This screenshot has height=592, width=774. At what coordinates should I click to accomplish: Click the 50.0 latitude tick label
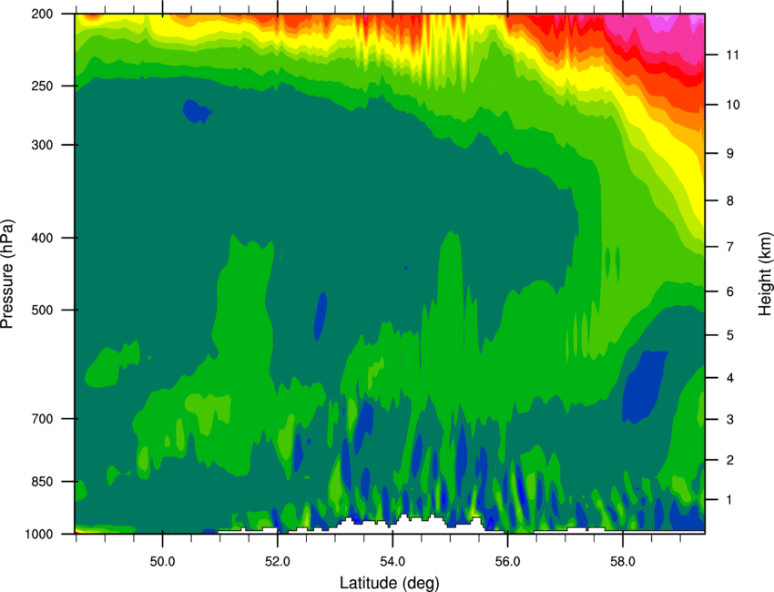(162, 562)
